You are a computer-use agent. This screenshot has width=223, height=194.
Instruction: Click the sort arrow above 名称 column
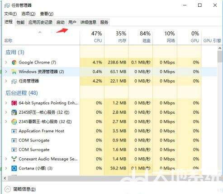pos(40,32)
